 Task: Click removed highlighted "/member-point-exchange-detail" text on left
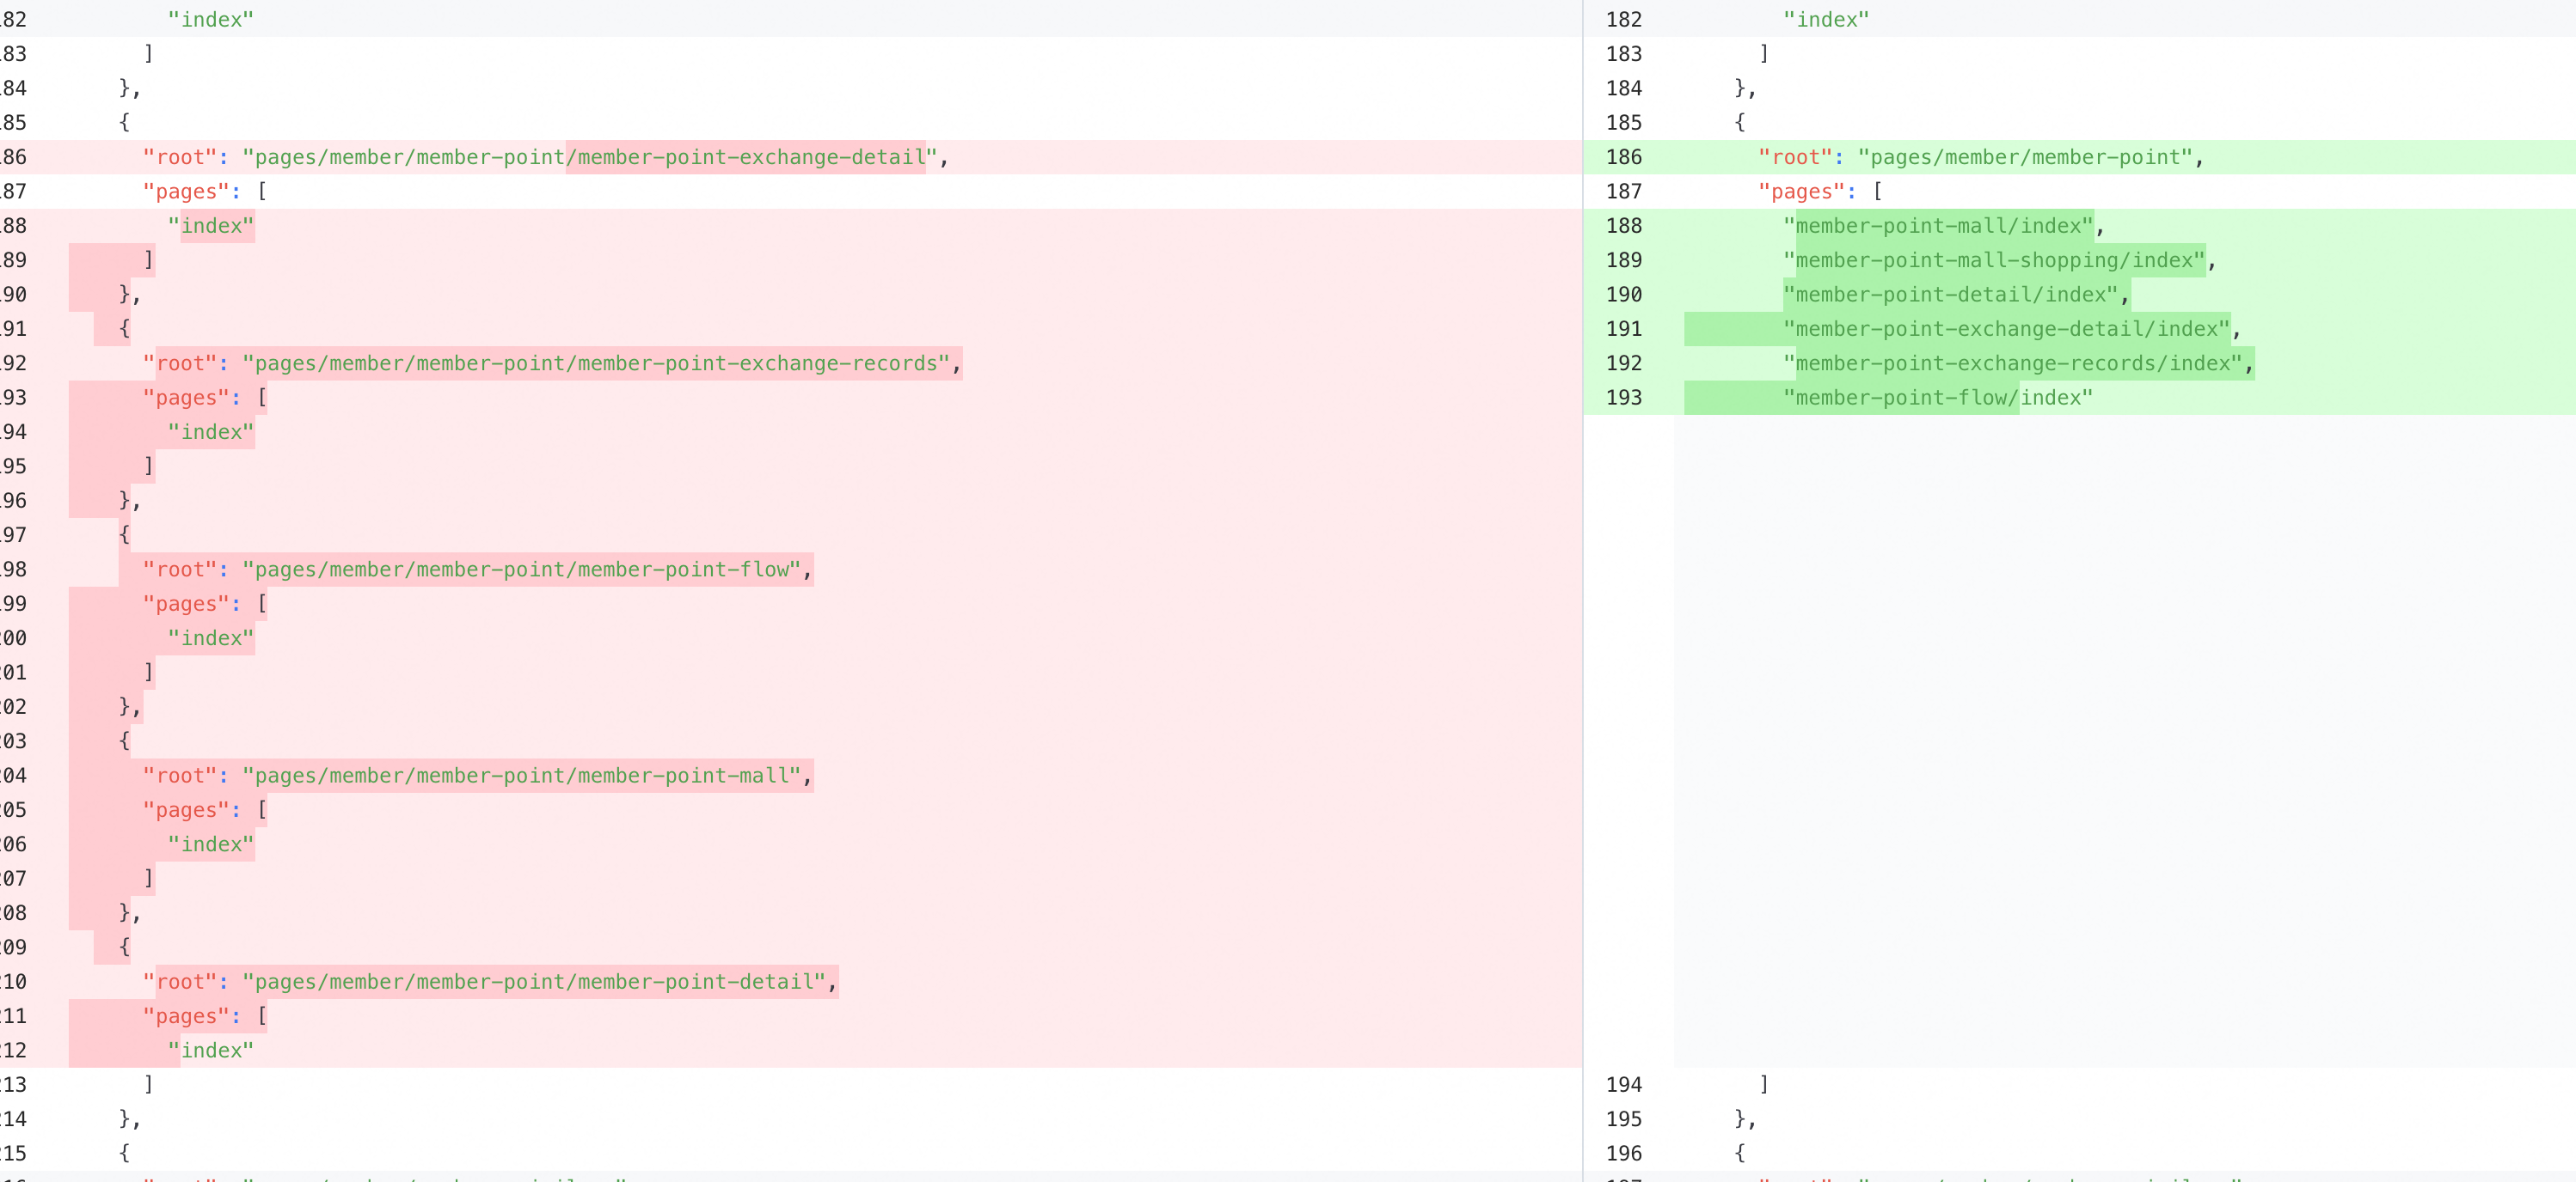(x=745, y=157)
